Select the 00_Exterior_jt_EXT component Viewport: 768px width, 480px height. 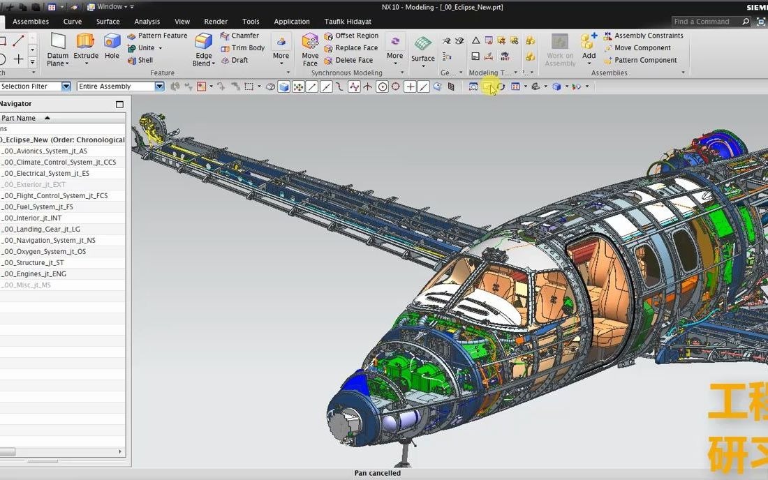click(34, 185)
